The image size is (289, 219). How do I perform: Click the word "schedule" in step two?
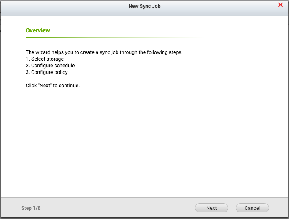tap(65, 66)
